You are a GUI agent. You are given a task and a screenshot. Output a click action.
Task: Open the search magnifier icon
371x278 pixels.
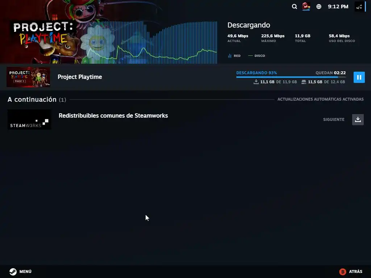click(x=294, y=7)
